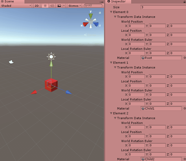This screenshot has width=186, height=161.
Task: Click the Size field showing 3
Action: 163,7
